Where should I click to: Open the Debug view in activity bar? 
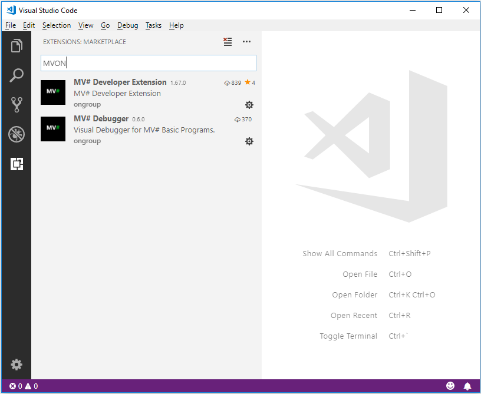tap(17, 134)
